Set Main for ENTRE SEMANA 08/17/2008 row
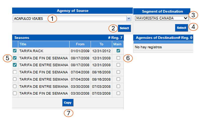 (118, 65)
